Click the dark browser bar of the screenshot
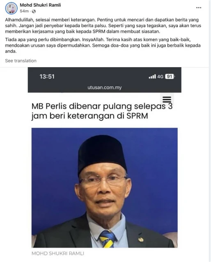 point(105,80)
